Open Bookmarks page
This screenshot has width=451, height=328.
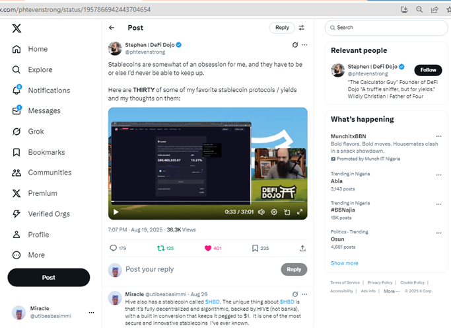pos(38,152)
